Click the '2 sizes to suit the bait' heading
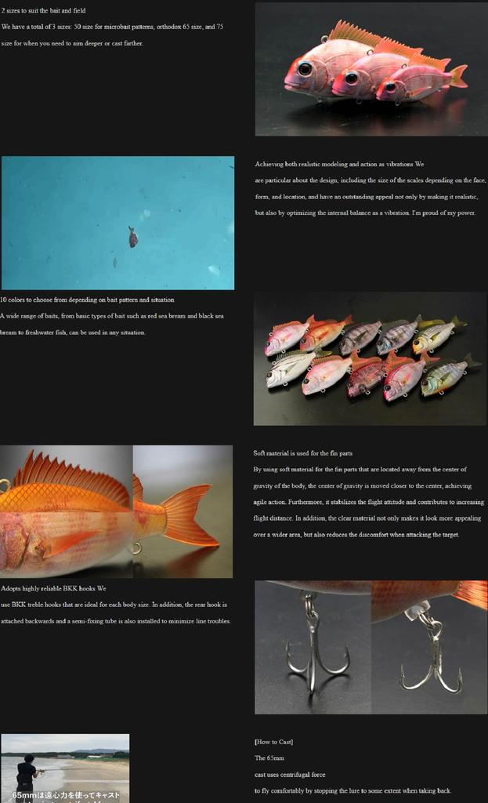 tap(44, 10)
